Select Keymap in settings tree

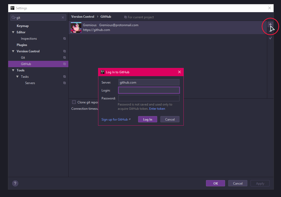click(x=23, y=26)
